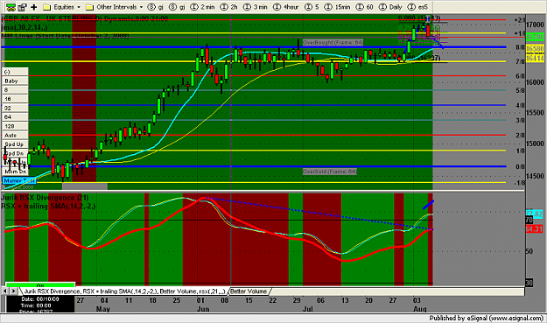
Task: Click the 16000 price axis label
Action: click(535, 82)
